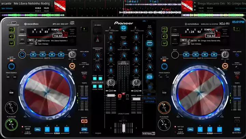Click the CH1 COLOR filter knob
Image resolution: width=246 pixels, height=139 pixels.
coord(111,83)
